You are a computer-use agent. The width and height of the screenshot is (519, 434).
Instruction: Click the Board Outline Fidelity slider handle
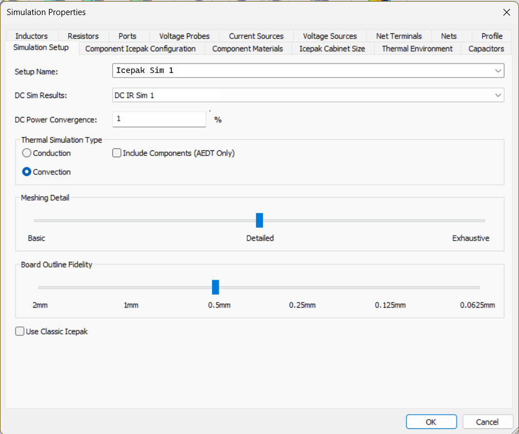point(215,287)
